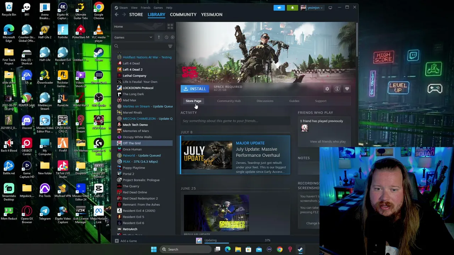Screen dimensions: 454x255
Task: Select OBS Studio desktop shortcut
Action: (x=99, y=100)
